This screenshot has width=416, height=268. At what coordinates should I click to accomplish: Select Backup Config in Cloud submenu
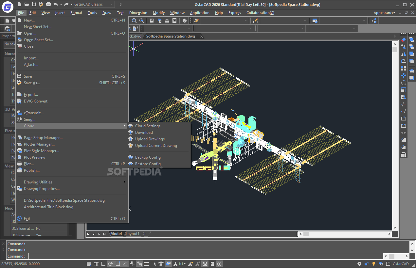159,157
